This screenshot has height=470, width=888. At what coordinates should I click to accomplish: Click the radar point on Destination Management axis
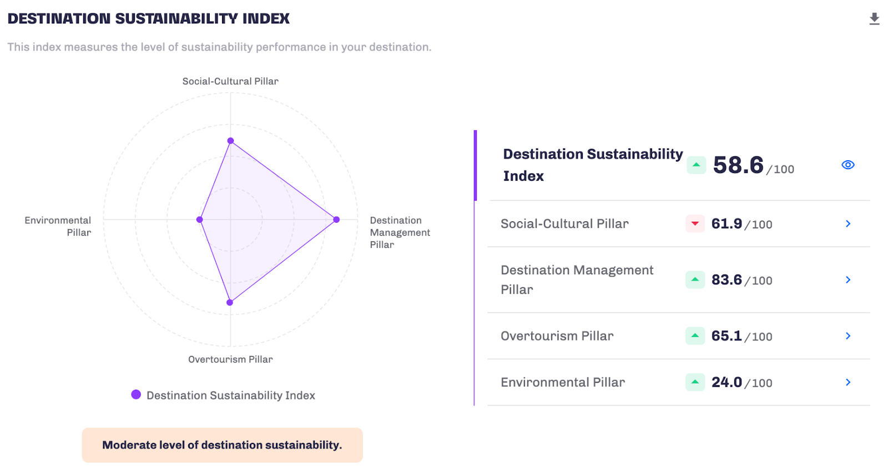[x=336, y=219]
